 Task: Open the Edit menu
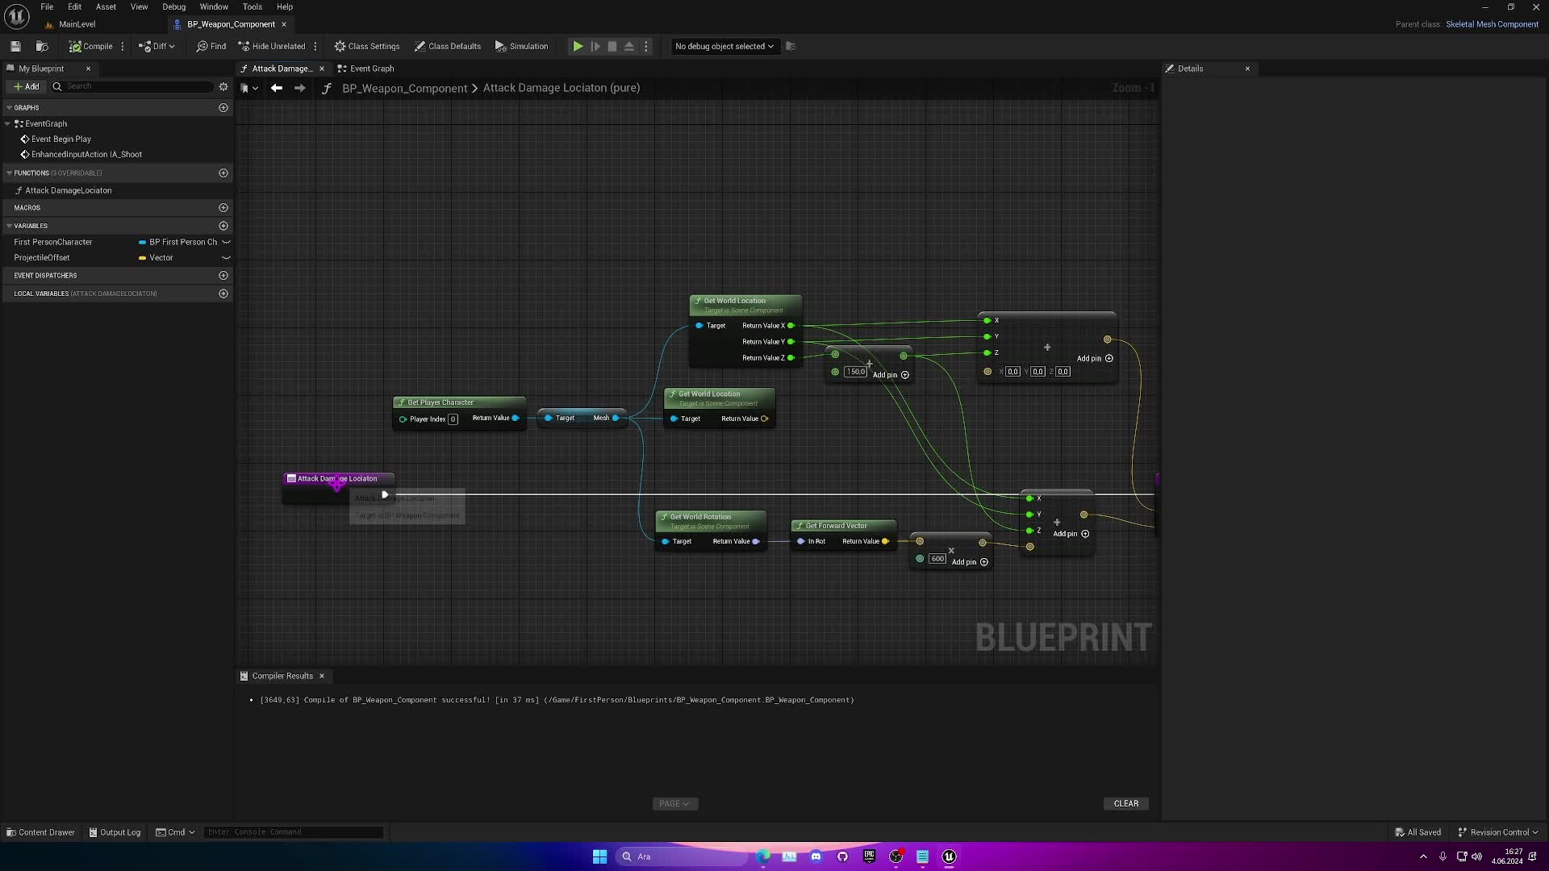pyautogui.click(x=74, y=6)
